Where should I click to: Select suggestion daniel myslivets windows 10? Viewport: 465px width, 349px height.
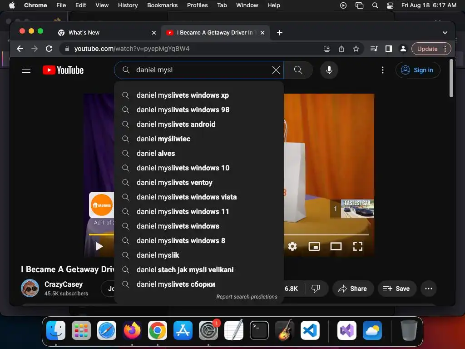[199, 168]
